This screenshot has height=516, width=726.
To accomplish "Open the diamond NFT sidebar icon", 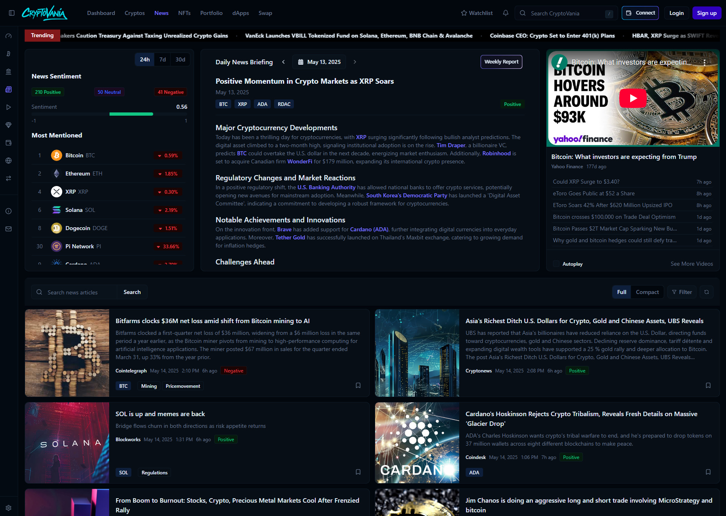I will coord(8,125).
